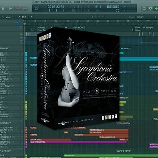Select the **PERCUSSION** label in arrange area
The width and height of the screenshot is (158, 158).
(x=124, y=123)
